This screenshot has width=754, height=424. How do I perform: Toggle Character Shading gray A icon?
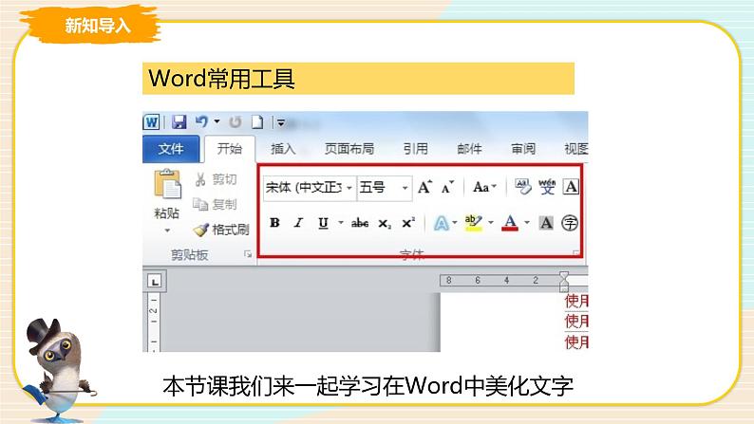point(546,223)
